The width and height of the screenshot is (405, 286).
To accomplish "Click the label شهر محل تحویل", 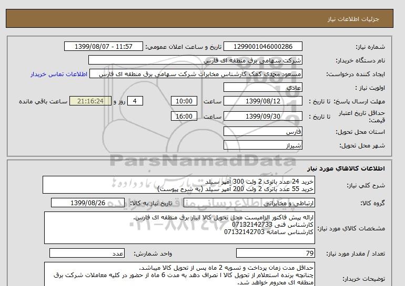I will click(x=362, y=145).
